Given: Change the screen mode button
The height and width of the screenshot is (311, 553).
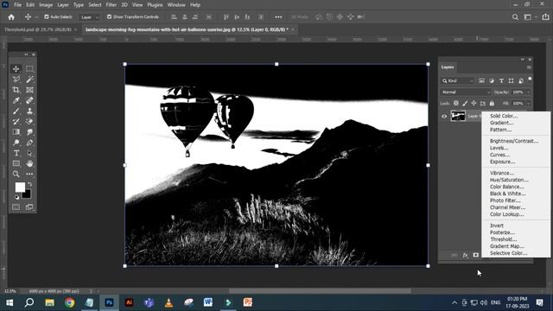Looking at the screenshot, I should click(29, 207).
